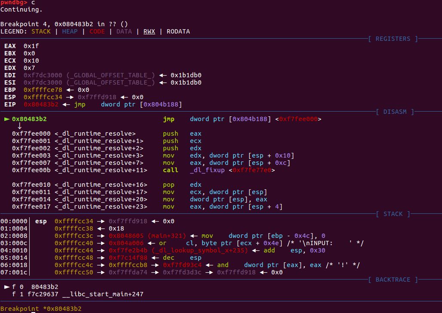Click the EDI _GLOBAL_OFFSET_TABLE_ entry
The height and width of the screenshot is (313, 442).
click(x=89, y=75)
